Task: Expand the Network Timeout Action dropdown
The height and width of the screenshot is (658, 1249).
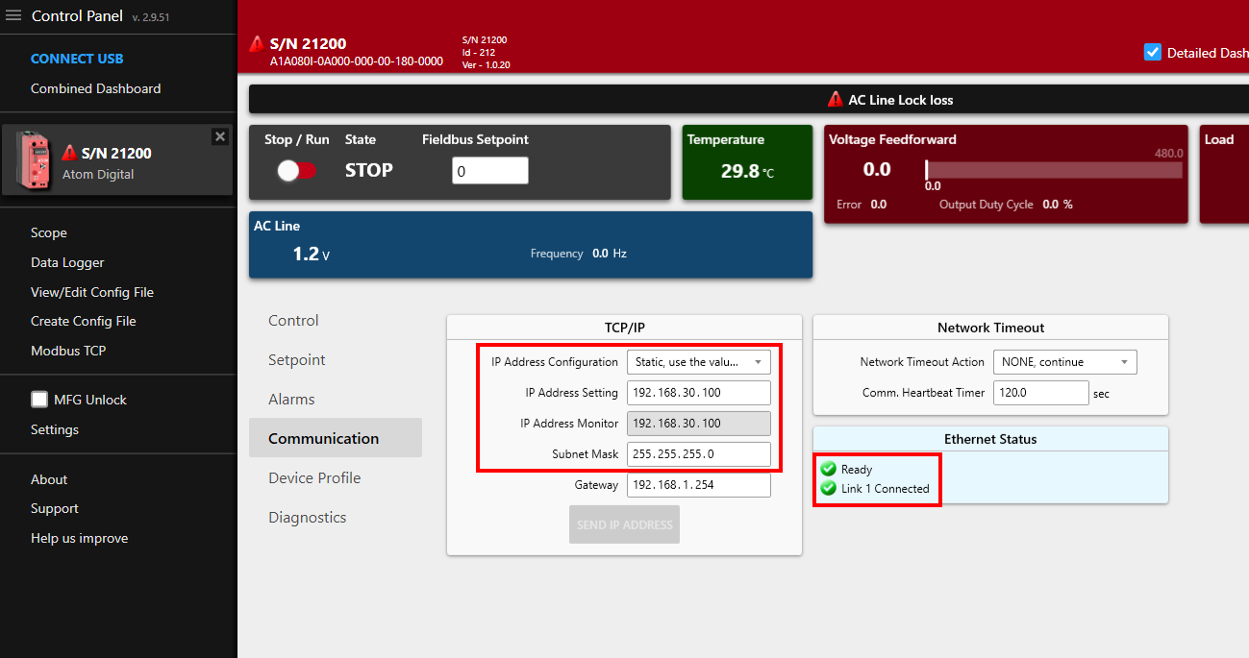Action: pyautogui.click(x=1064, y=362)
